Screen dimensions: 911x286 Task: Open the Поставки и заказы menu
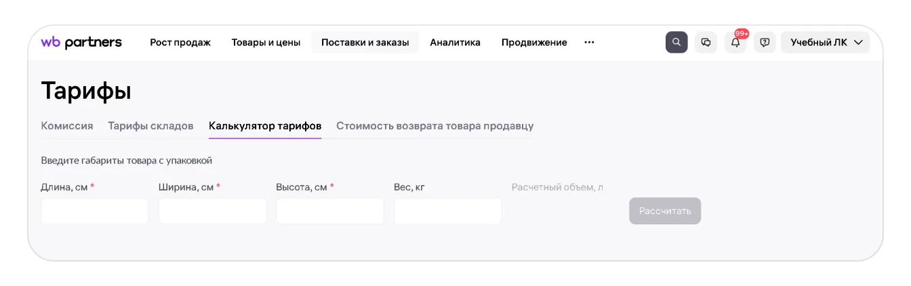click(x=365, y=42)
